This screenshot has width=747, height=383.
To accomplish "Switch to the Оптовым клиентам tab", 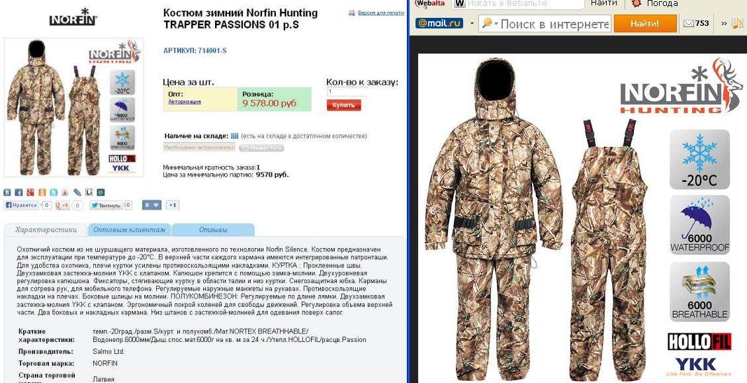I will [129, 230].
